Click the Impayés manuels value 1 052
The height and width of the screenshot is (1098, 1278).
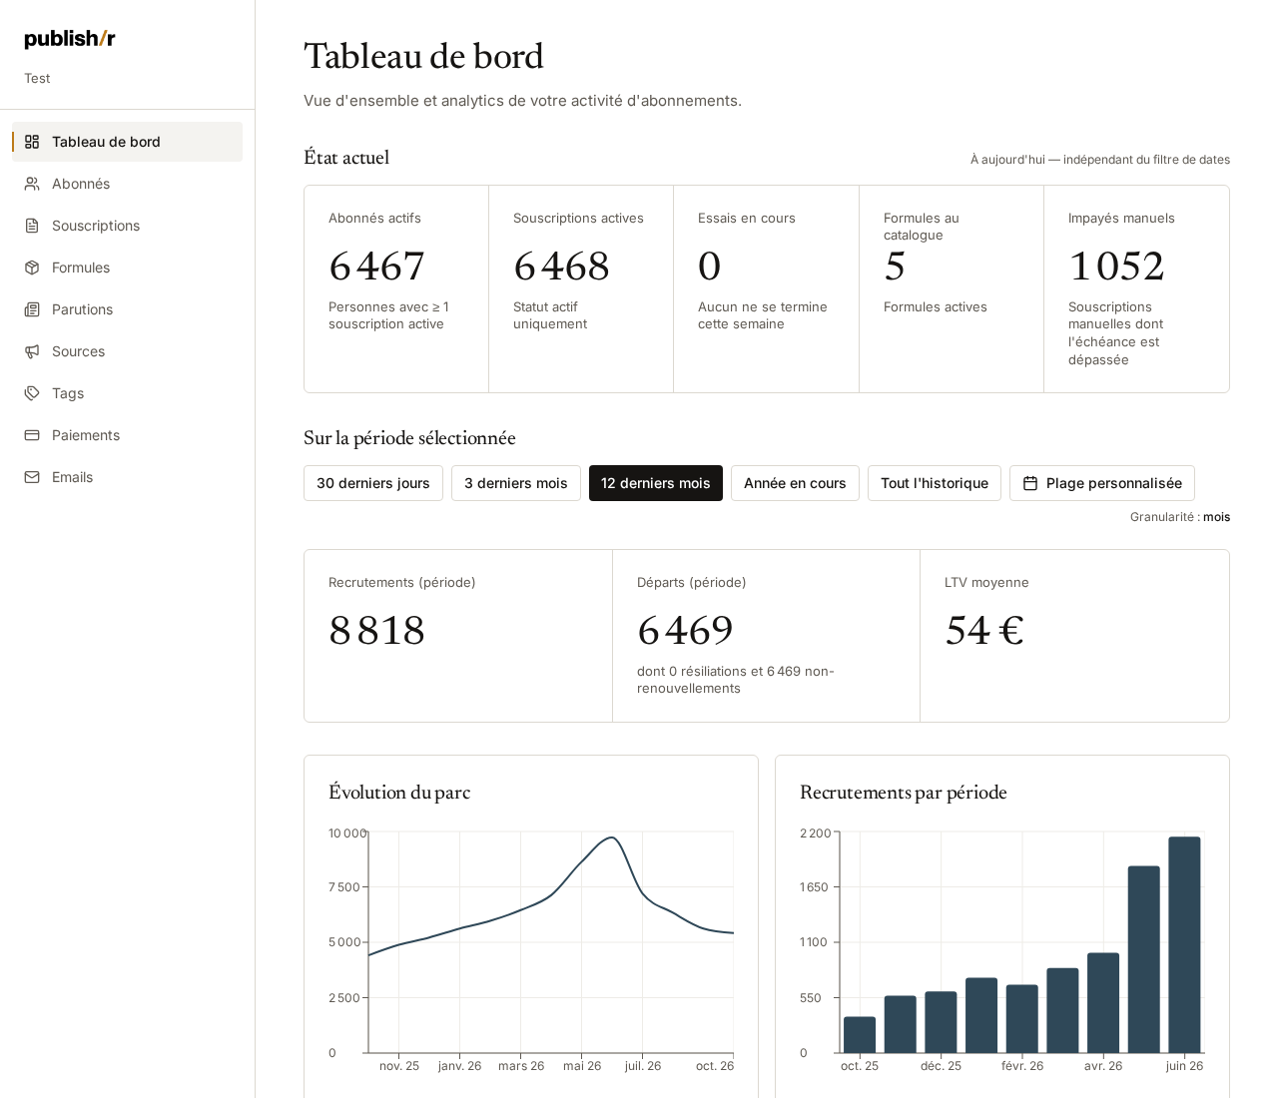1117,267
